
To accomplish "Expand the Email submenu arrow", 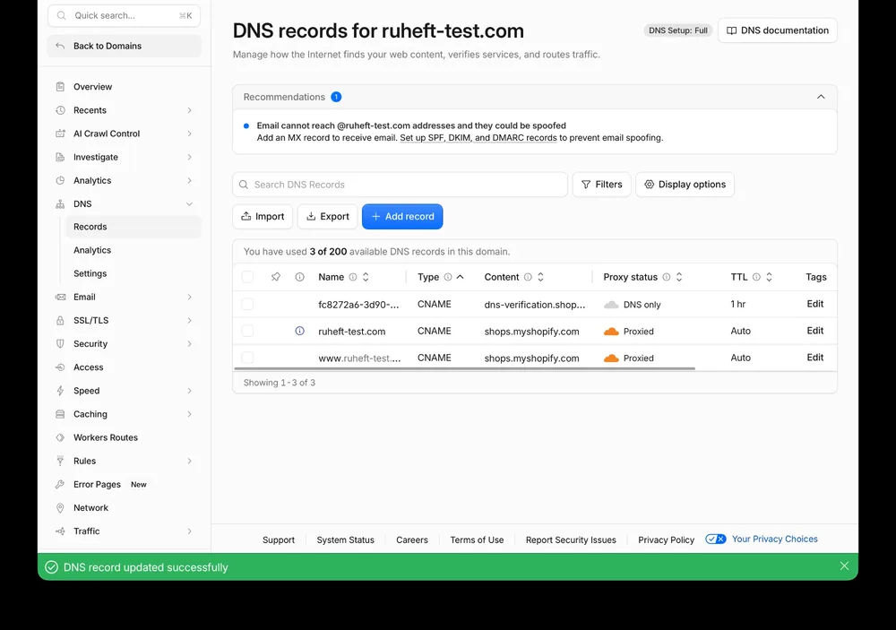I will 189,298.
